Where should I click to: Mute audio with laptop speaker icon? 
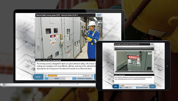tap(92, 75)
